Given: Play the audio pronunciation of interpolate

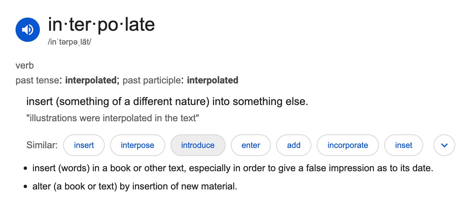Looking at the screenshot, I should click(x=28, y=30).
